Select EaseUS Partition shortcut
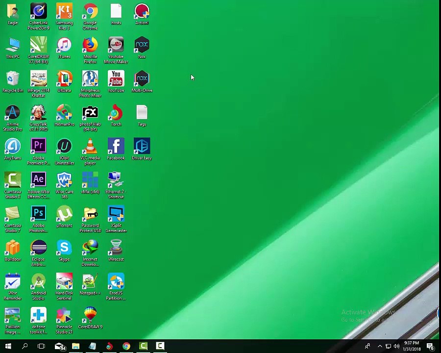Image resolution: width=441 pixels, height=353 pixels. [116, 281]
